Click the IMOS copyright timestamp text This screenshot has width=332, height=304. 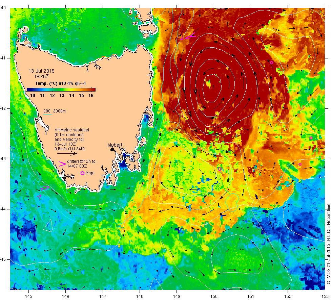coord(328,244)
